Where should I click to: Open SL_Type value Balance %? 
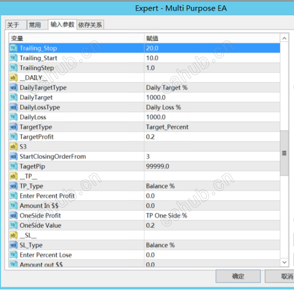pyautogui.click(x=212, y=245)
